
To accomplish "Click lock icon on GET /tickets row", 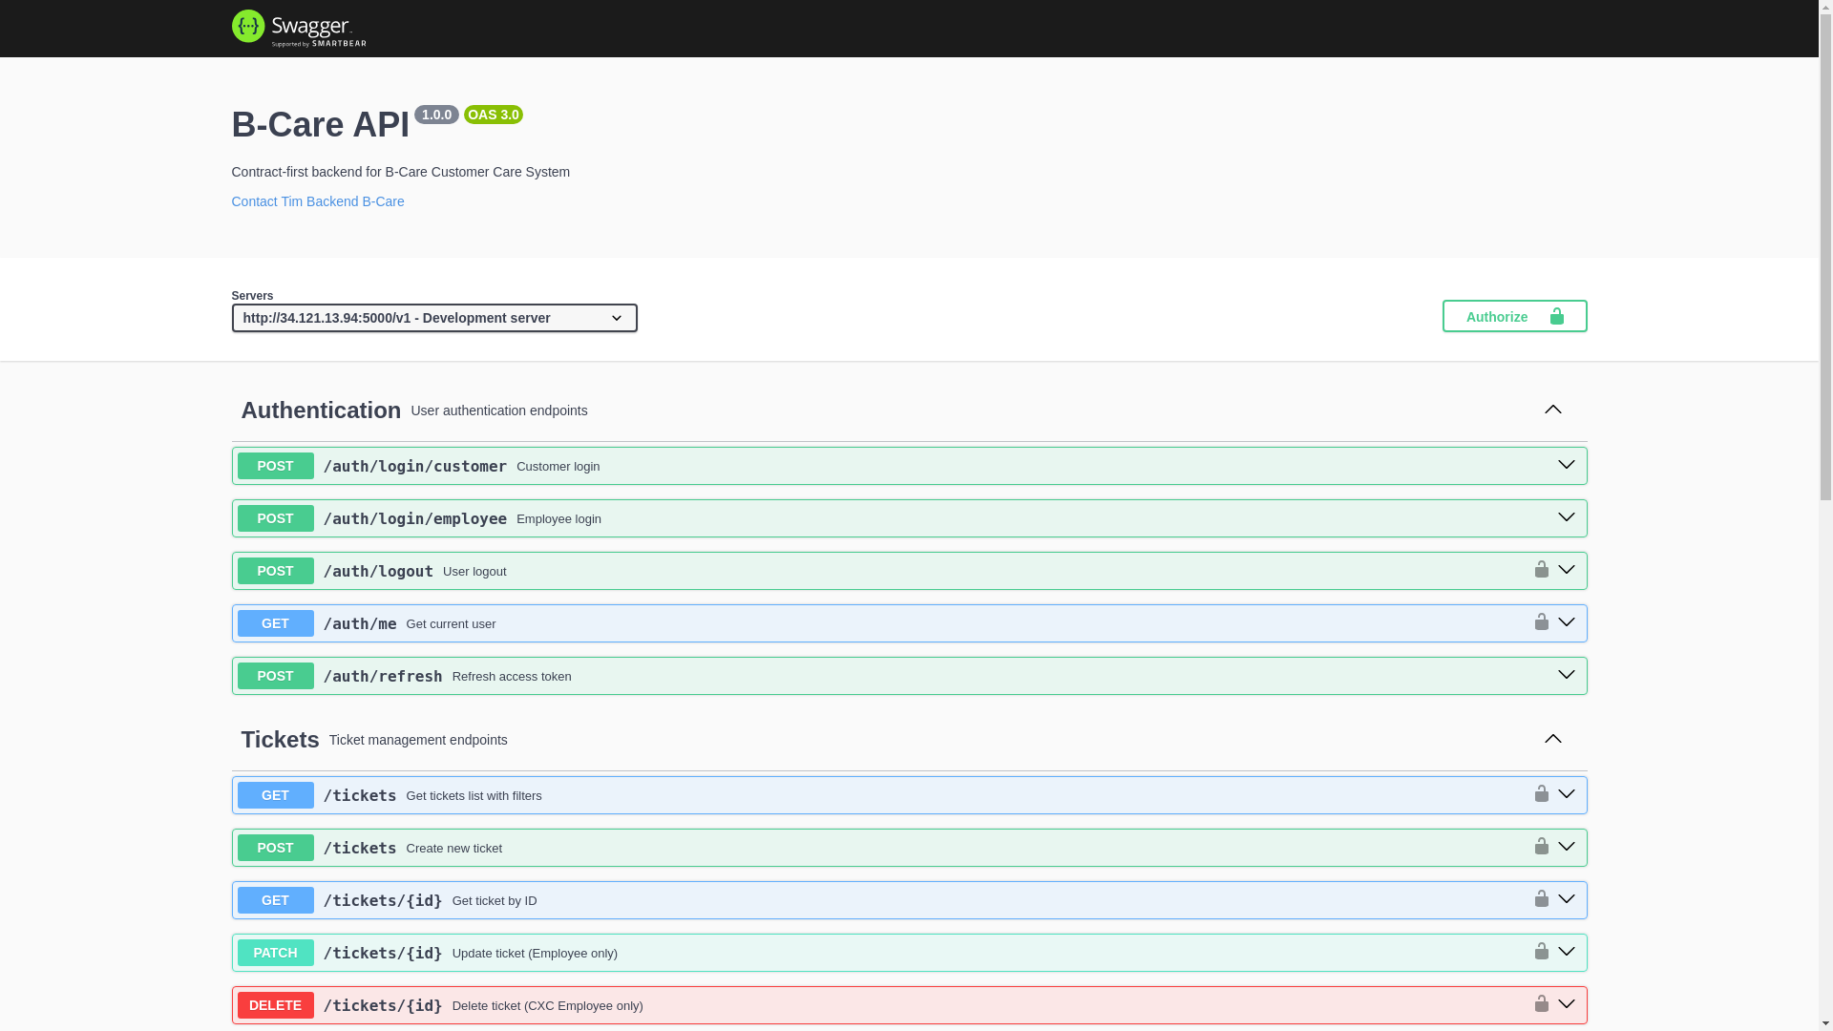I will (x=1541, y=794).
